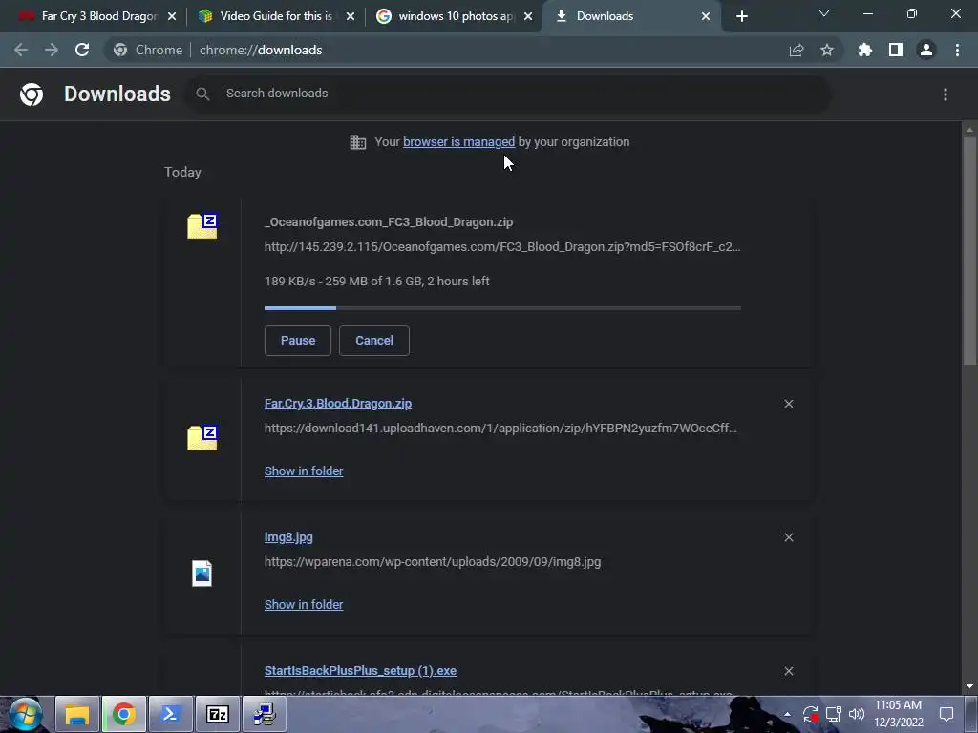Screen dimensions: 978x733
Task: Click the sync tray icon with red dot
Action: (x=810, y=714)
